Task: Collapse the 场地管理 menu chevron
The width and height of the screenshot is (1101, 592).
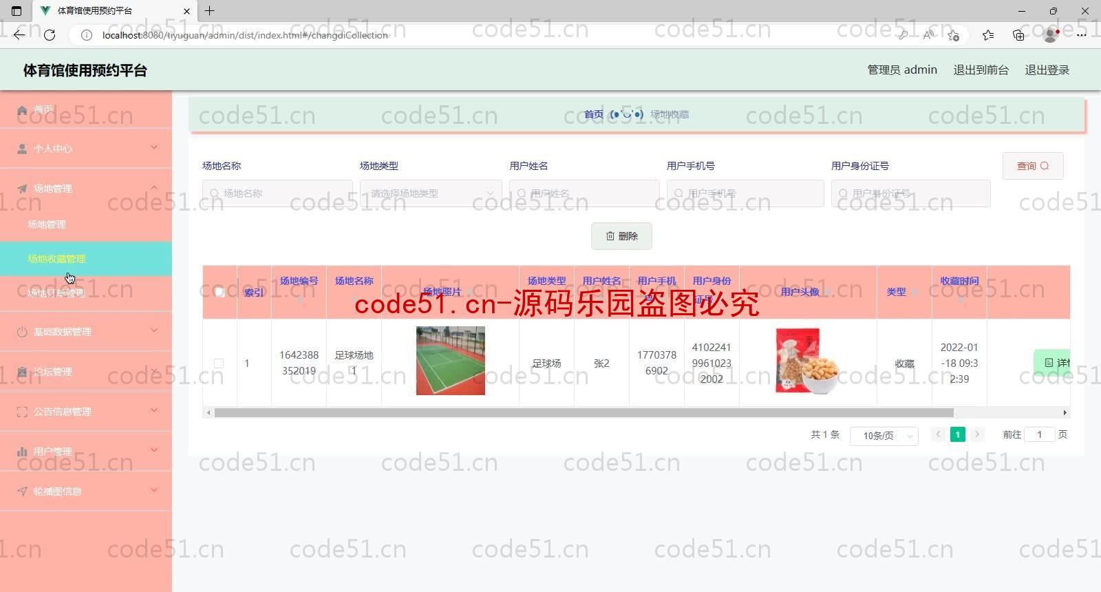Action: point(154,187)
